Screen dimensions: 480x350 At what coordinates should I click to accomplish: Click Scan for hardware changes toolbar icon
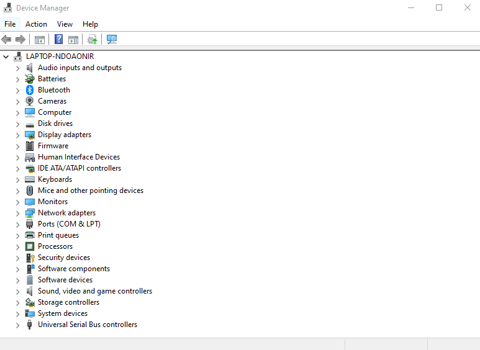[x=112, y=40]
